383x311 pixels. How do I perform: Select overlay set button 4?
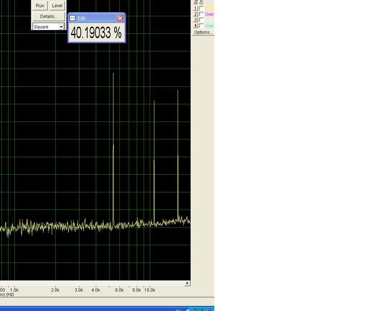coord(195,26)
